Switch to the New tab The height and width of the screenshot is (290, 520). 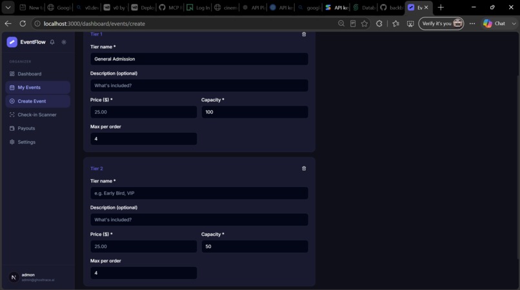tap(31, 7)
